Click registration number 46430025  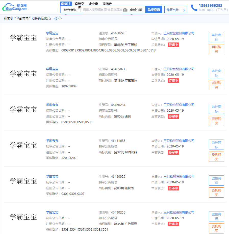tap(118, 176)
